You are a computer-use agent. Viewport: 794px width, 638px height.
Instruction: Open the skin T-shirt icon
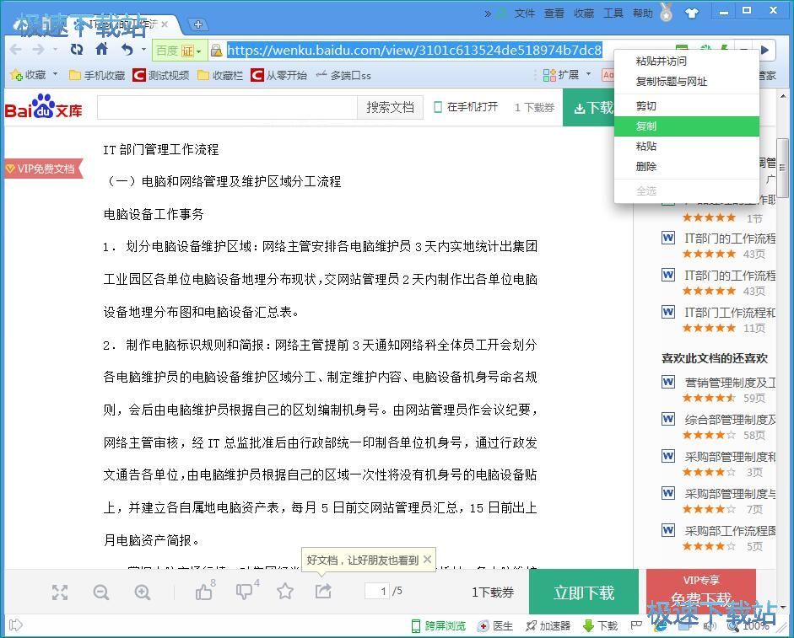692,13
